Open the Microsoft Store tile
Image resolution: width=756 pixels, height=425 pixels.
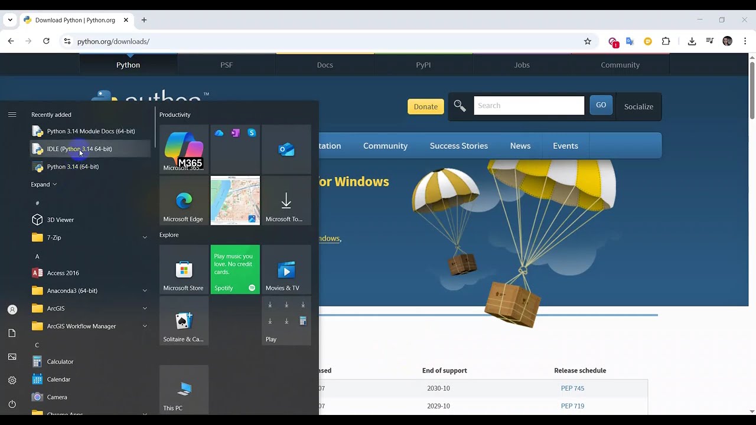184,269
